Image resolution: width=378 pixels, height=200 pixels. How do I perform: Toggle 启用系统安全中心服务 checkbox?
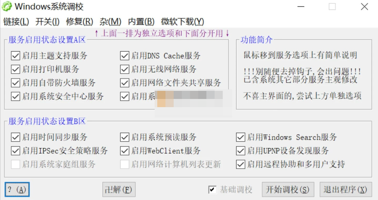pos(15,96)
